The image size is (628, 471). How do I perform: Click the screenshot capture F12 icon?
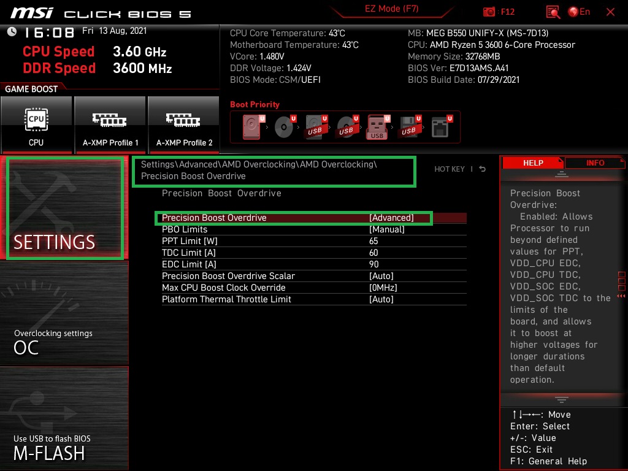click(489, 12)
